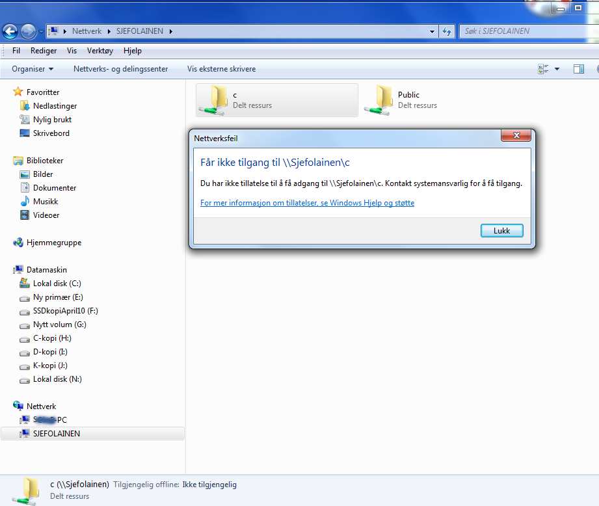Open the Organiser dropdown
Screen dimensions: 599x506
click(x=33, y=69)
